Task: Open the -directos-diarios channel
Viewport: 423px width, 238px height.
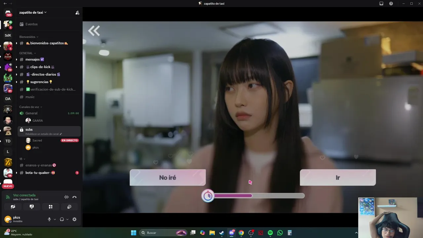Action: pos(49,74)
